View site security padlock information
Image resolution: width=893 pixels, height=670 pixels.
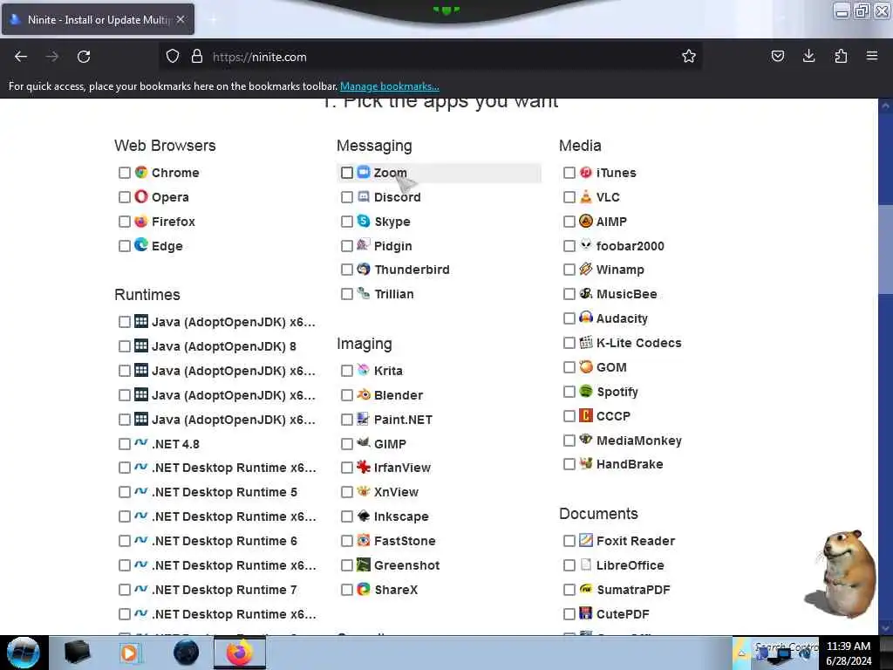coord(197,56)
